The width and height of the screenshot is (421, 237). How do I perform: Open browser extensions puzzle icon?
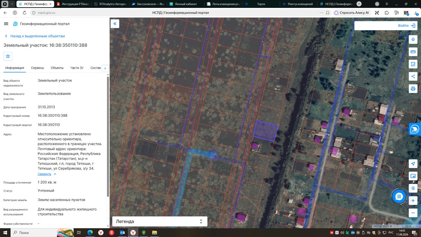click(x=387, y=13)
